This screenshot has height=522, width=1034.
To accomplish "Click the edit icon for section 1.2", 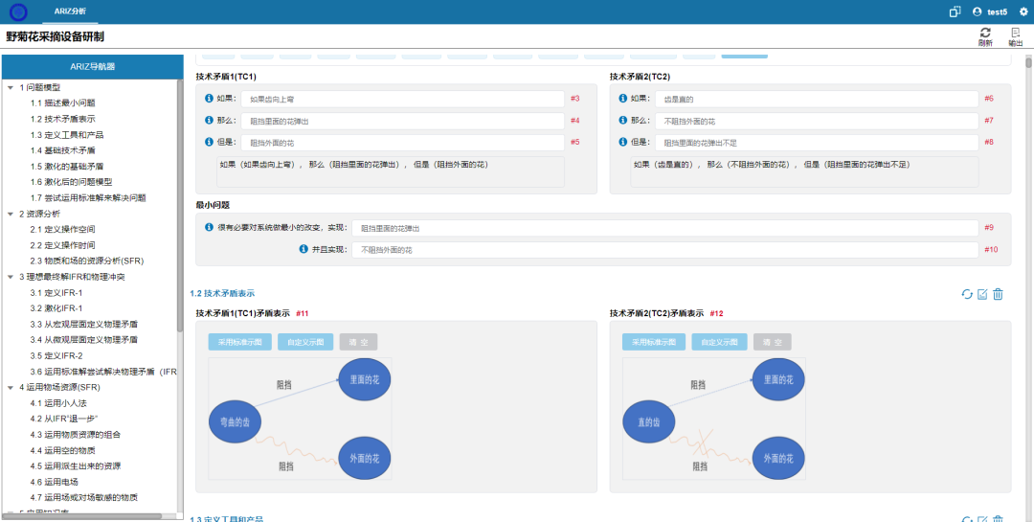I will tap(982, 294).
